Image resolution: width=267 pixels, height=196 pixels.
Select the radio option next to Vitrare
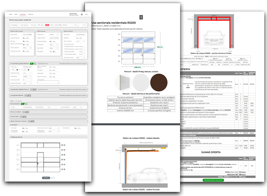tap(21, 101)
